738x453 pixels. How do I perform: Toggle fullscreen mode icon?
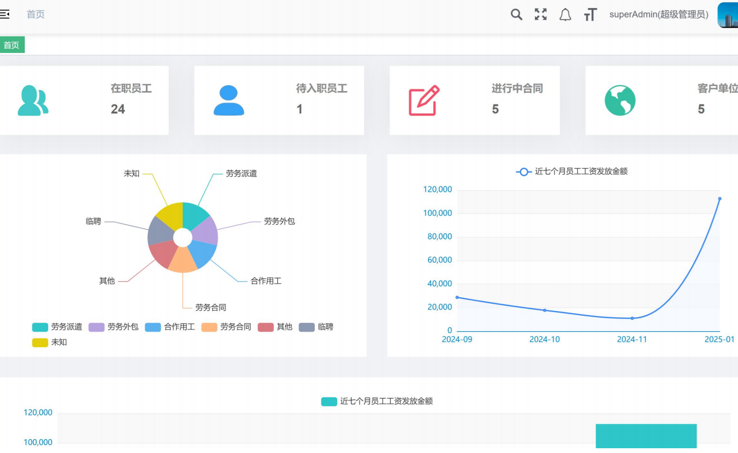(540, 14)
